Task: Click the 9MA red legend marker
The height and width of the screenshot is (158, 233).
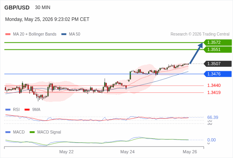Action: click(27, 110)
